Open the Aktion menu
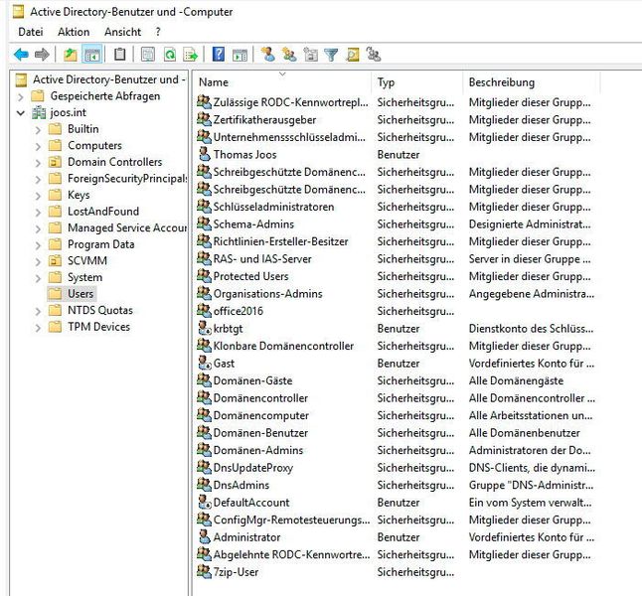 [74, 32]
